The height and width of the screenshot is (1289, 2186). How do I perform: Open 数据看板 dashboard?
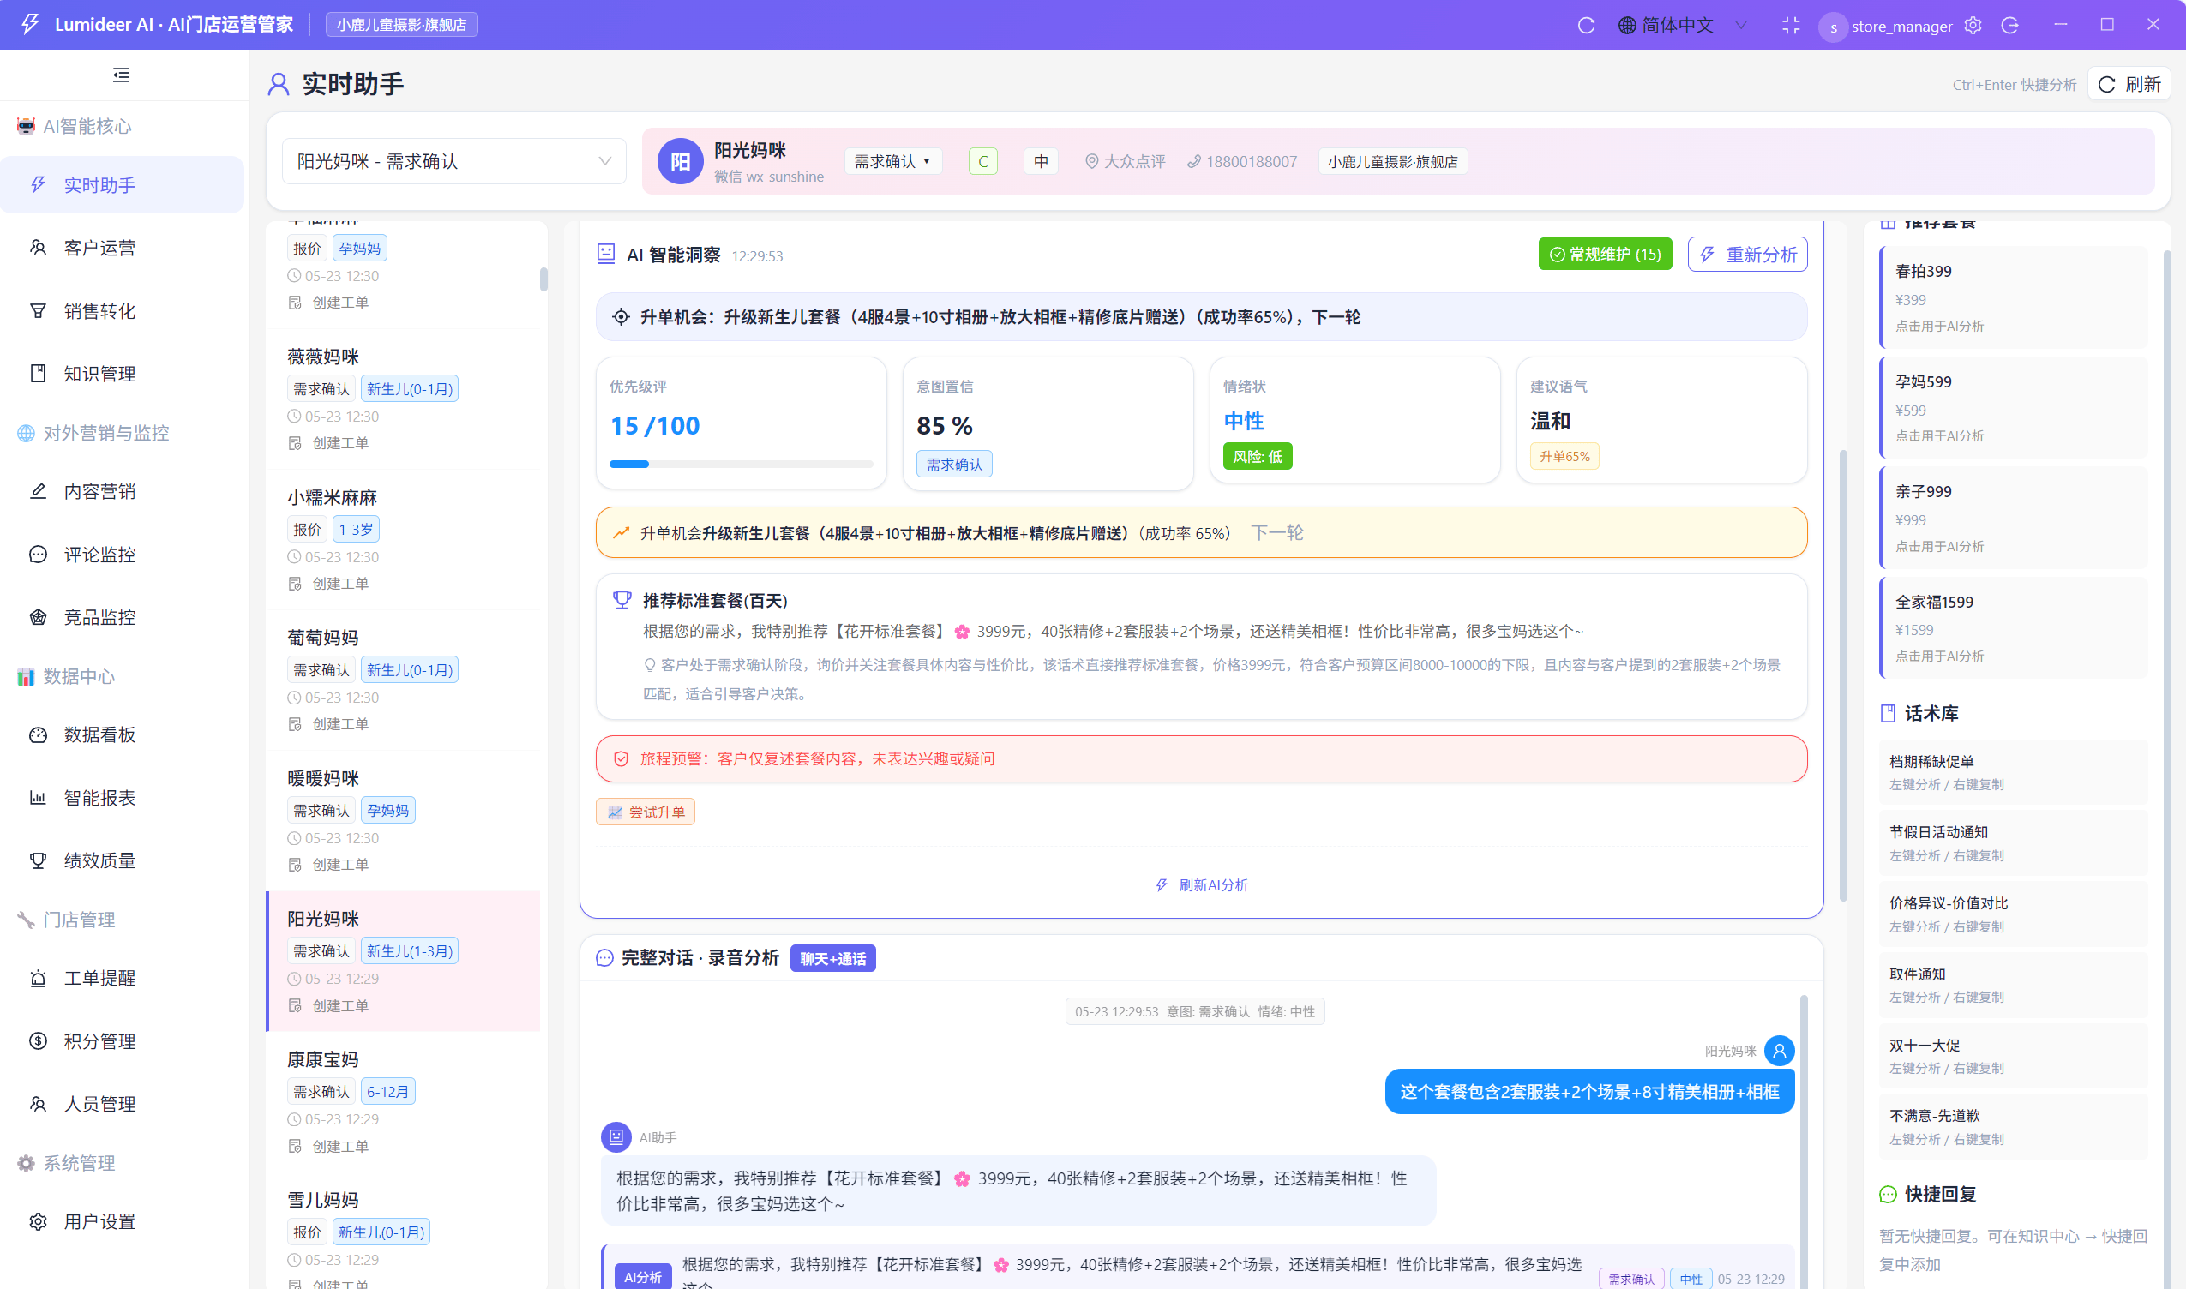coord(122,734)
